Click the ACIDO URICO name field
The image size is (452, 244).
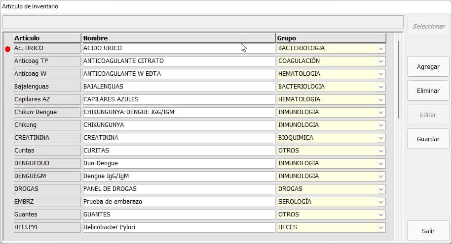(179, 48)
